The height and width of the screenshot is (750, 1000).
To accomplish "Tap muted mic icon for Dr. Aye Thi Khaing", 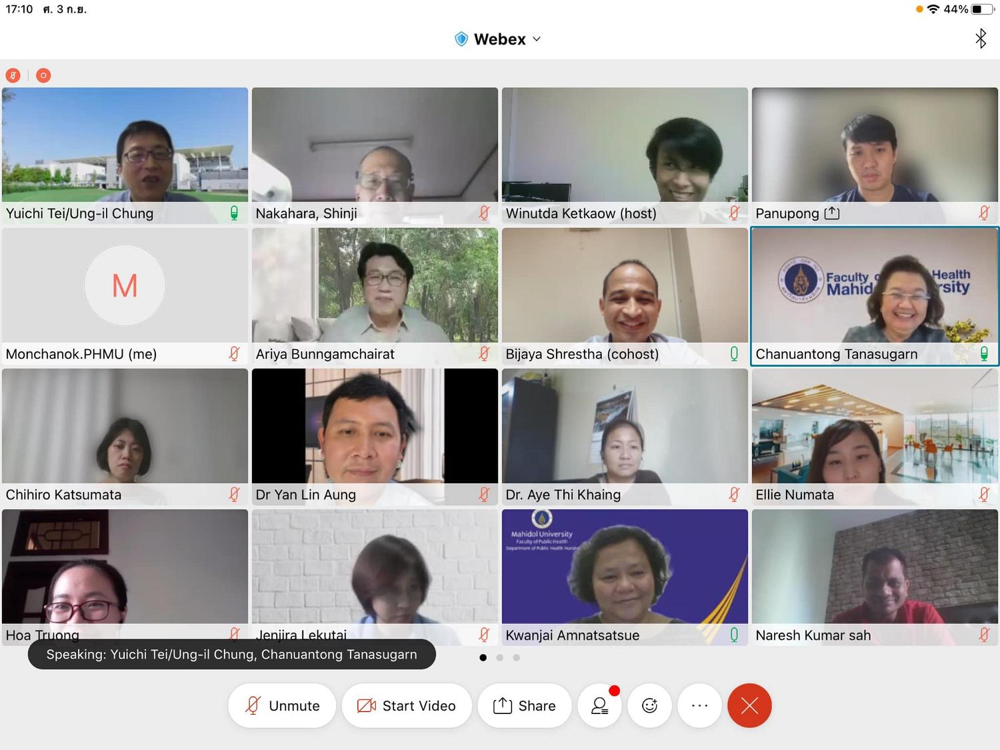I will click(734, 495).
